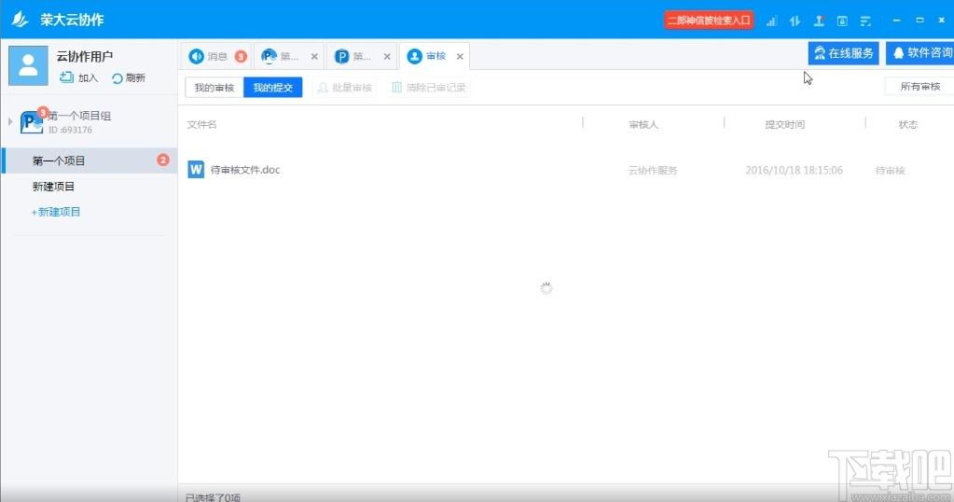Screen dimensions: 954x502
Task: Select the file name 待审核文件.doc
Action: point(245,170)
